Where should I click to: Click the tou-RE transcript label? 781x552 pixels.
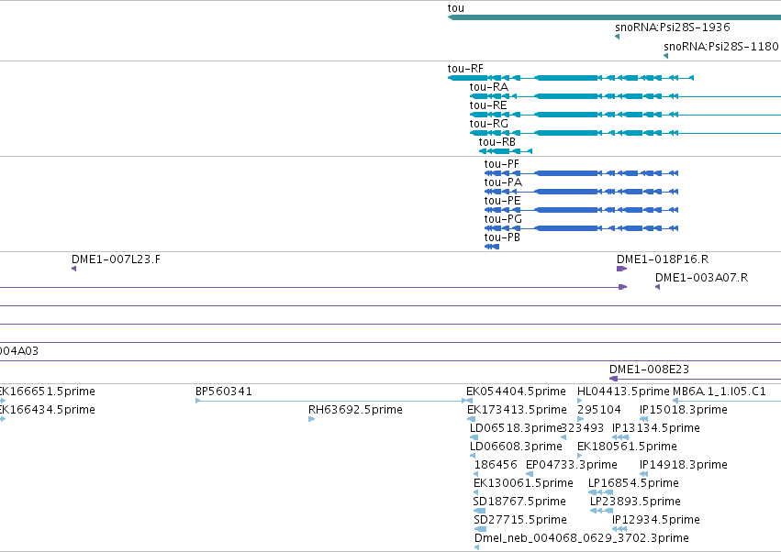[488, 105]
